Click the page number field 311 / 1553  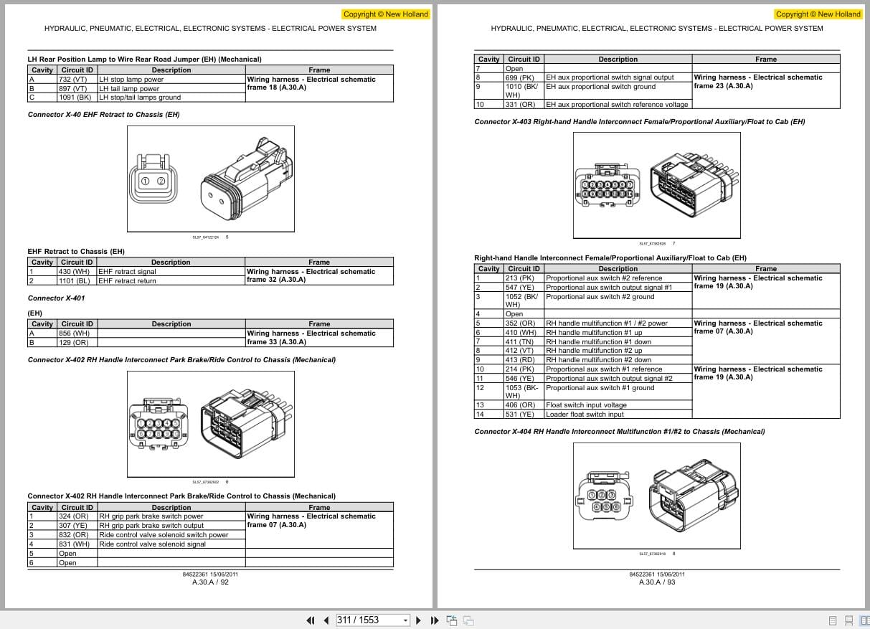[x=367, y=620]
